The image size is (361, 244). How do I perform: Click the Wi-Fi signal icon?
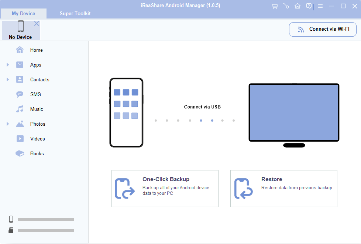pyautogui.click(x=301, y=30)
